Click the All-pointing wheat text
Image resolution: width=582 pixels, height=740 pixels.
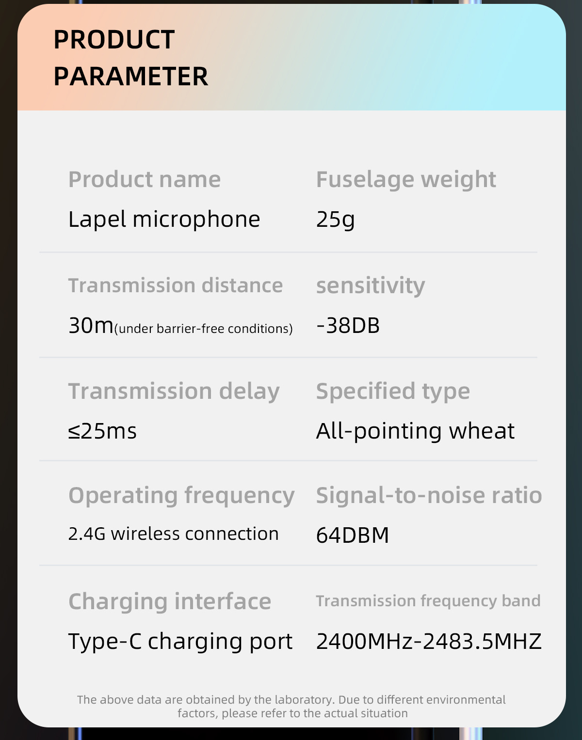[415, 431]
